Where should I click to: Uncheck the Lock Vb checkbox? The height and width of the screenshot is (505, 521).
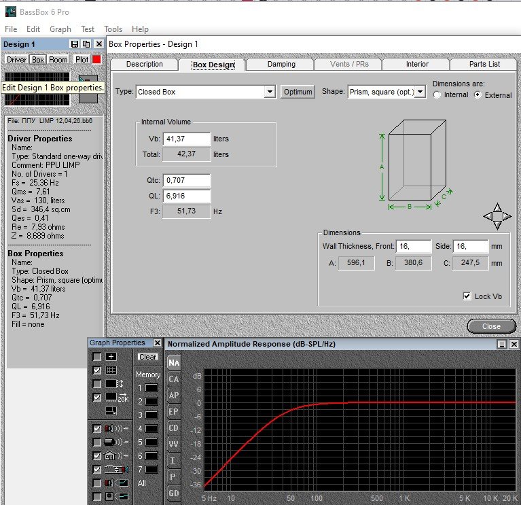tap(467, 296)
